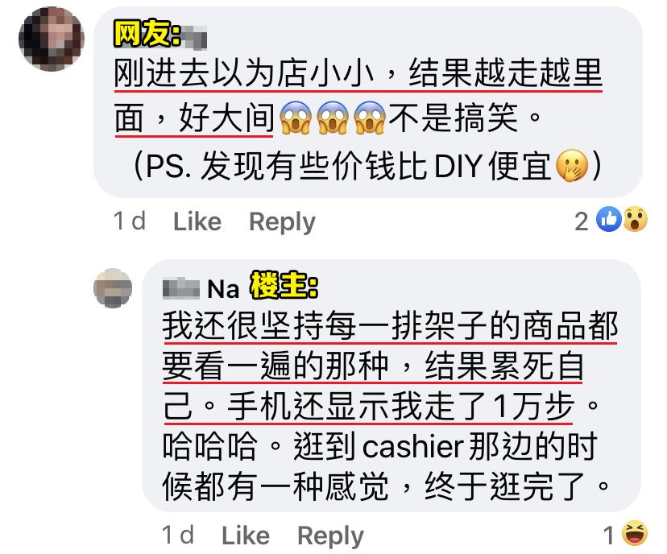The height and width of the screenshot is (554, 667).
Task: Open the first comment's 1 d timestamp
Action: [x=130, y=221]
